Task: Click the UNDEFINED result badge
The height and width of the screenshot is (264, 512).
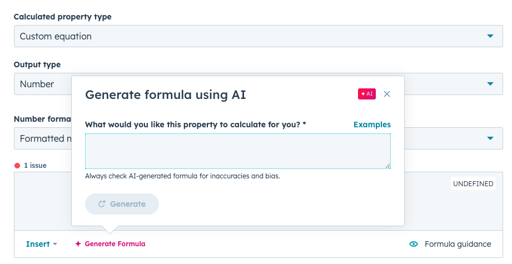Action: [x=473, y=184]
